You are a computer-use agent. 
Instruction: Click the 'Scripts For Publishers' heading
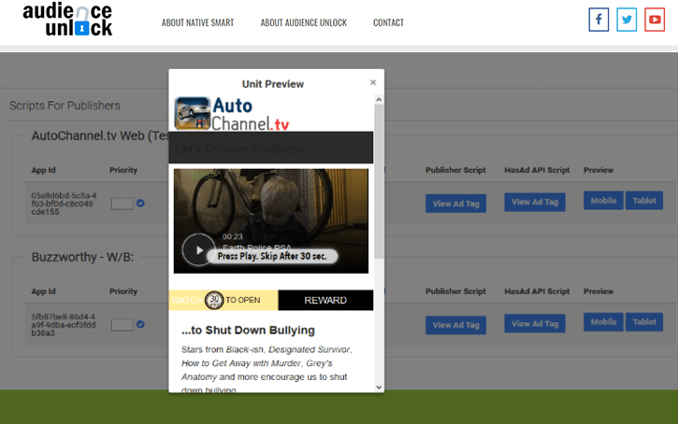coord(65,106)
